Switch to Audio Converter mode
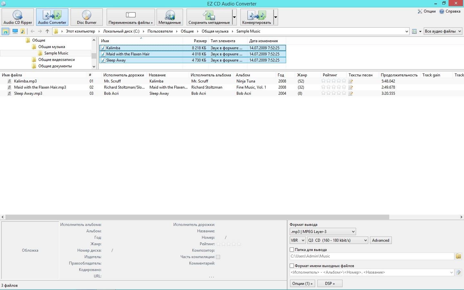Viewport: 464px width, 290px height. tap(52, 17)
